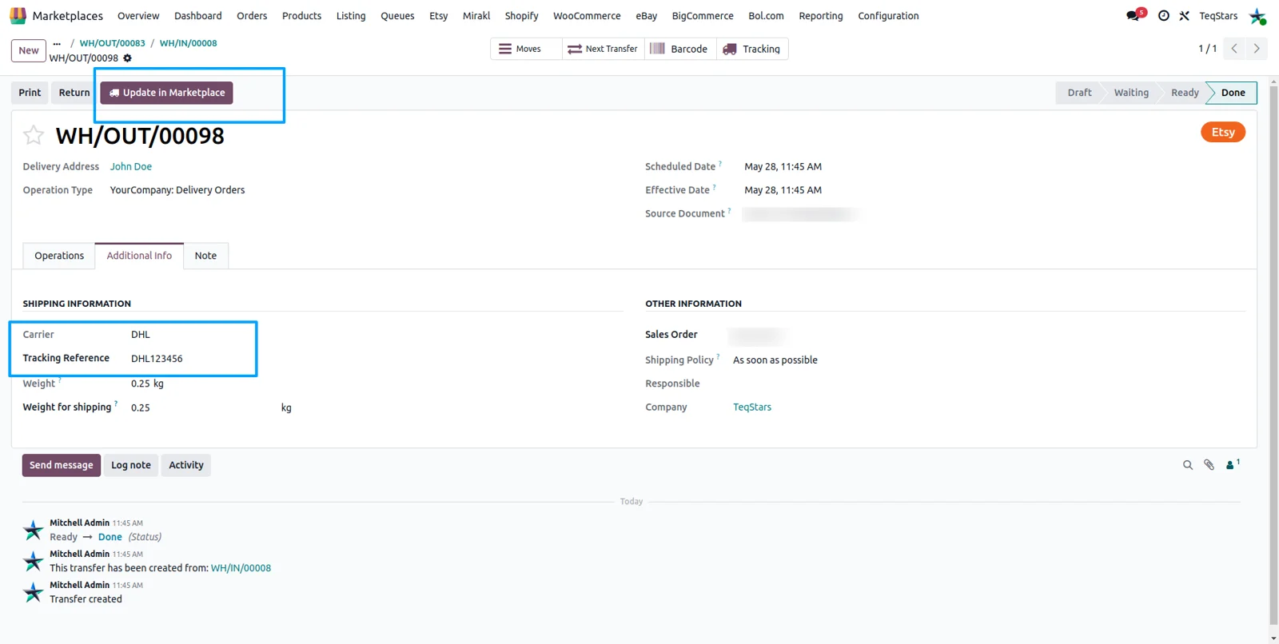Image resolution: width=1279 pixels, height=644 pixels.
Task: Switch to the Note tab
Action: 205,256
